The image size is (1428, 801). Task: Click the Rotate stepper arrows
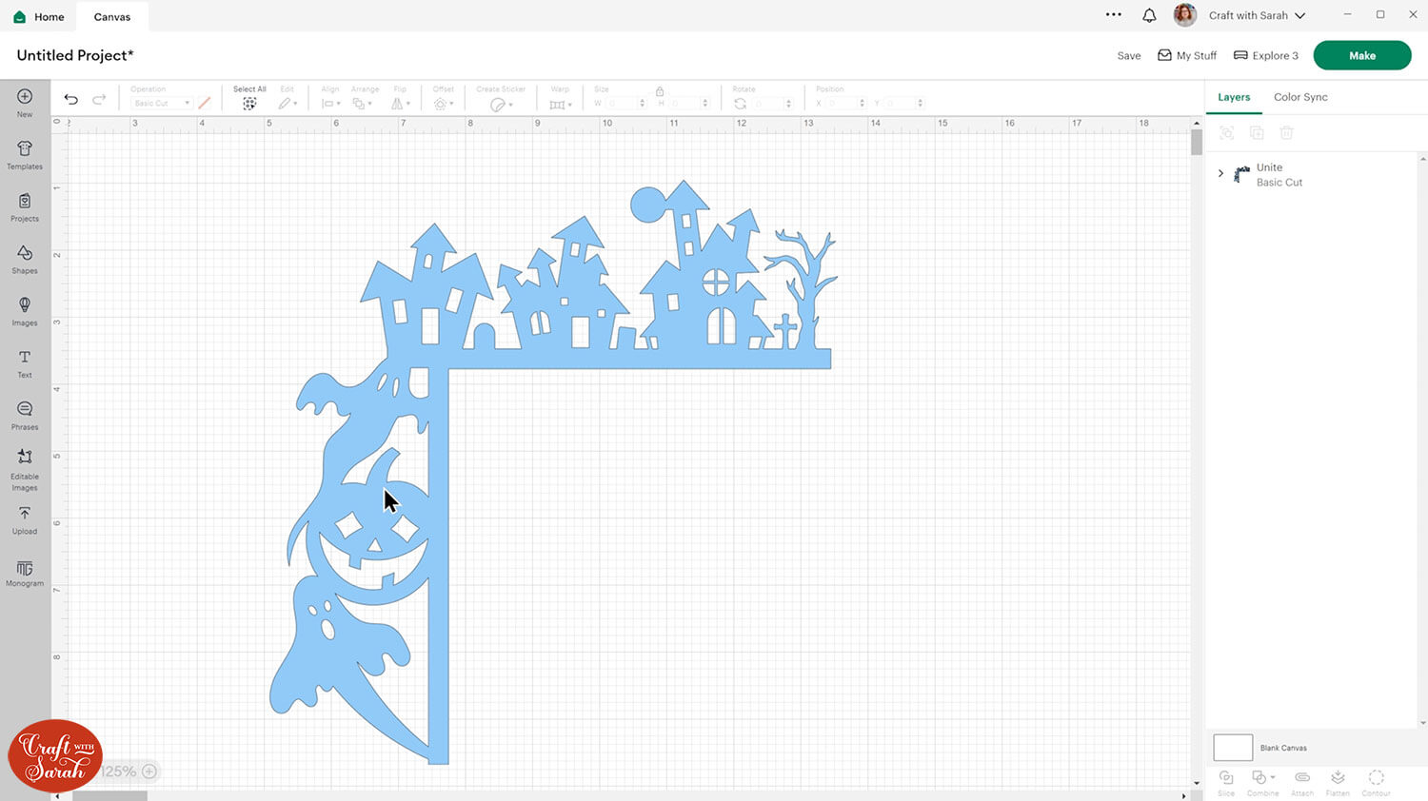(789, 104)
